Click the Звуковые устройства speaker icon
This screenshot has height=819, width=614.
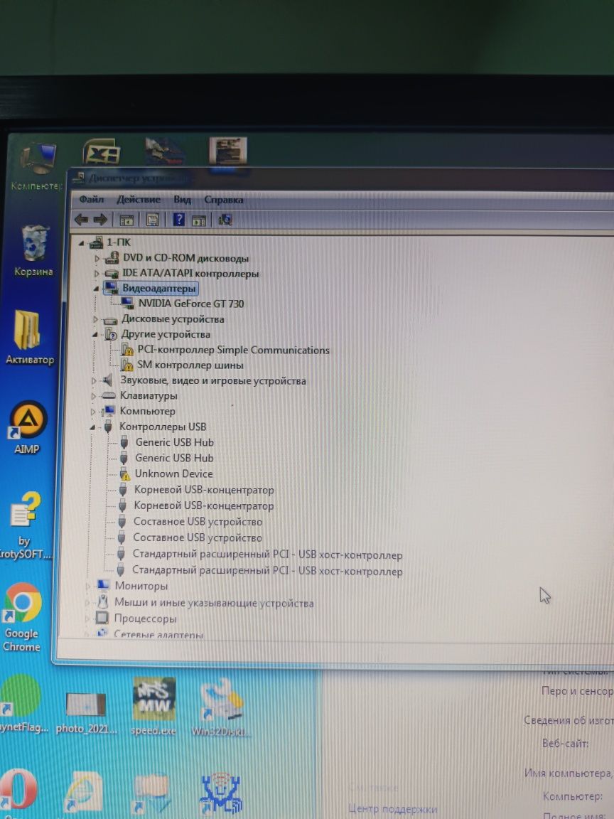pyautogui.click(x=107, y=380)
